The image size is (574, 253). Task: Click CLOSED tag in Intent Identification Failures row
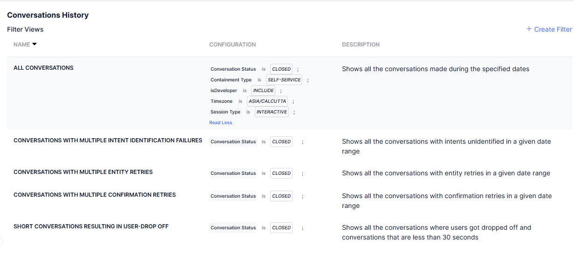coord(281,142)
